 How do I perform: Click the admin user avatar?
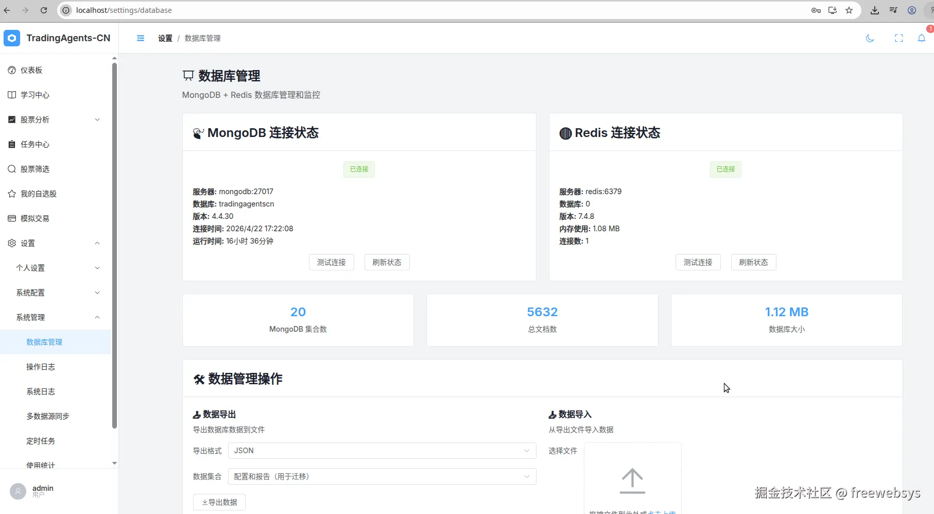18,491
